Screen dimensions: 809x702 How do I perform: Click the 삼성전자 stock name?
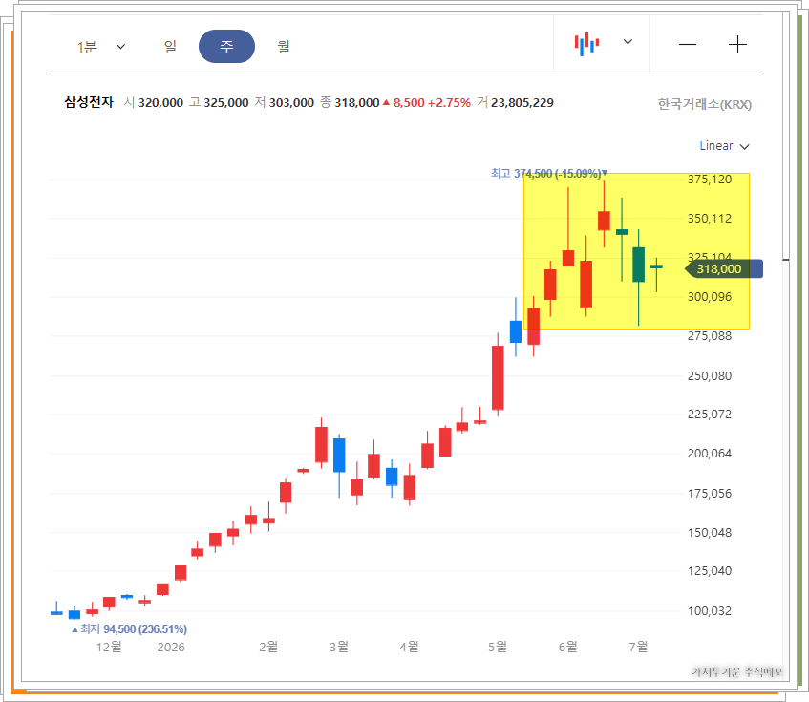click(x=89, y=102)
